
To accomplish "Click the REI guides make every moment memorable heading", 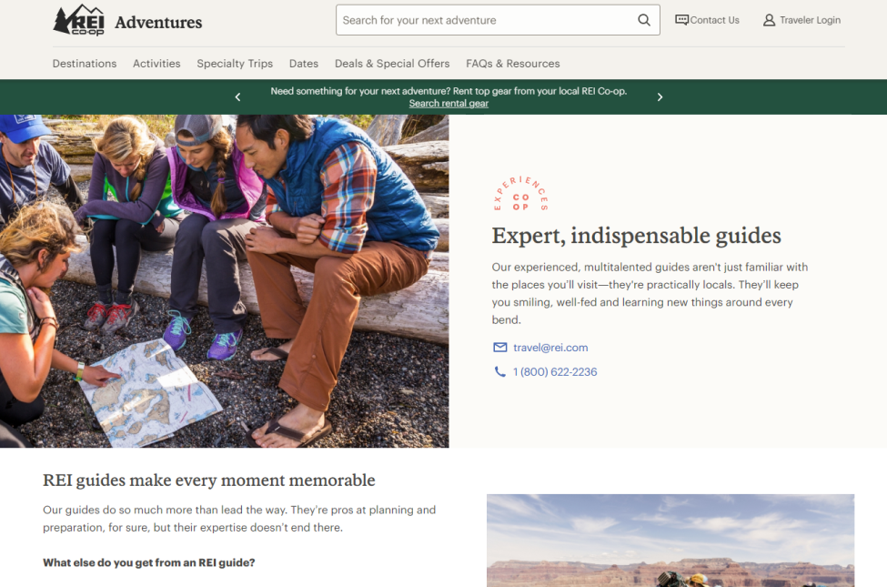I will pyautogui.click(x=208, y=480).
